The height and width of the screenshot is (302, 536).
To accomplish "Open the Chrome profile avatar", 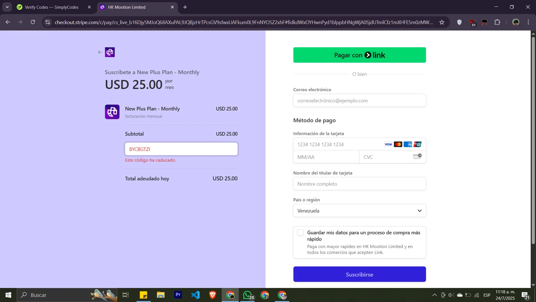I will 516,22.
